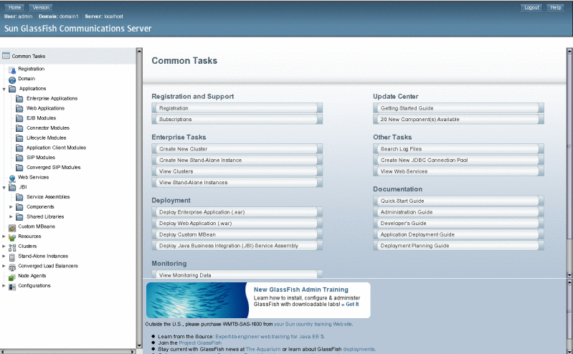Click the Converged SIP Modules folder icon
The image size is (573, 354).
(x=19, y=168)
